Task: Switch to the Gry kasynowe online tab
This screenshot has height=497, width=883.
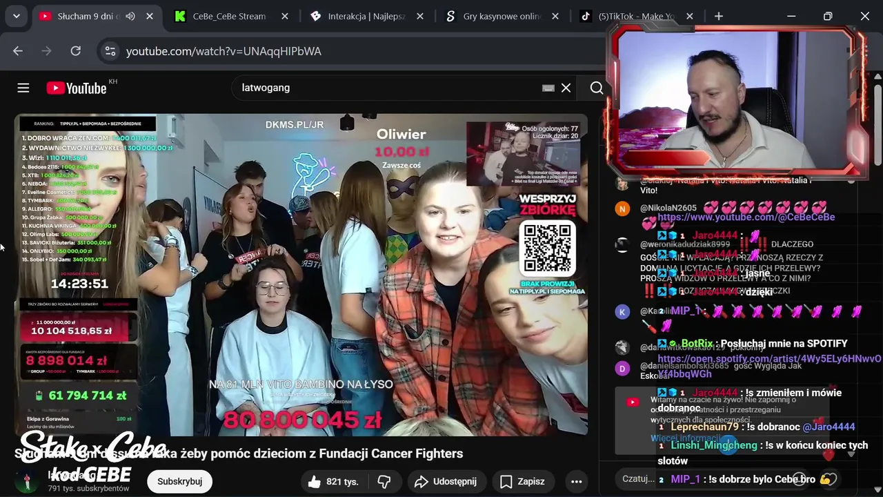Action: tap(502, 16)
